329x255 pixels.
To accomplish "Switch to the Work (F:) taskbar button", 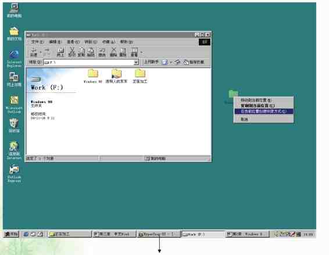I will [203, 234].
